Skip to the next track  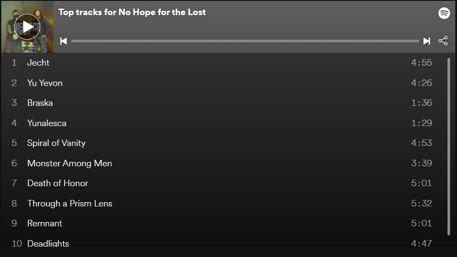coord(426,41)
